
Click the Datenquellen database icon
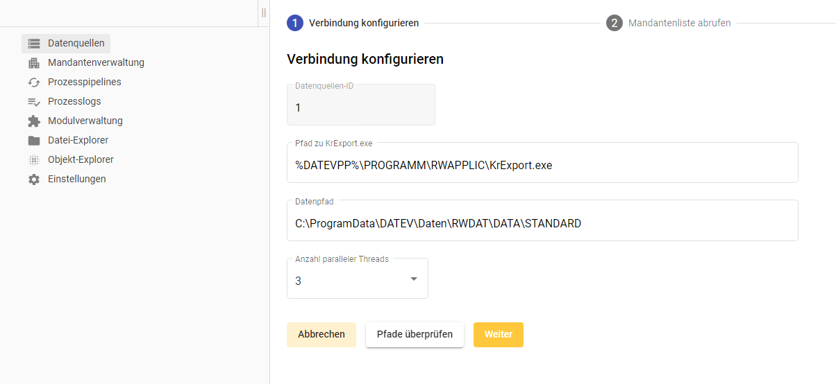coord(34,44)
